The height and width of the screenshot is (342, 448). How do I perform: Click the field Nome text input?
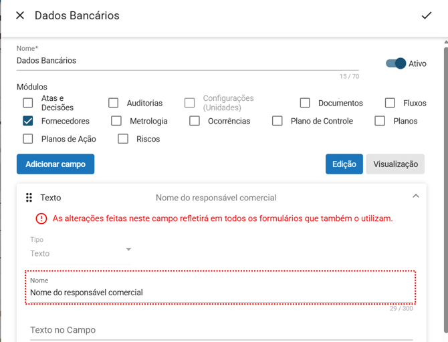(221, 293)
